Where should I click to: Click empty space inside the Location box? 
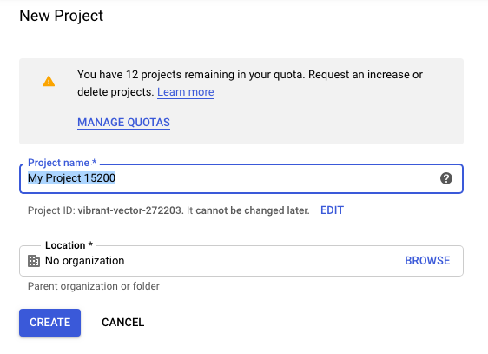coord(265,261)
